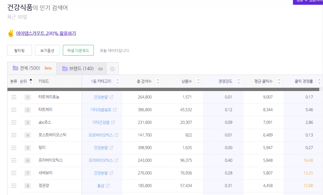Open tab settings gear icon
Screen dimensions: 323x195
point(112,69)
